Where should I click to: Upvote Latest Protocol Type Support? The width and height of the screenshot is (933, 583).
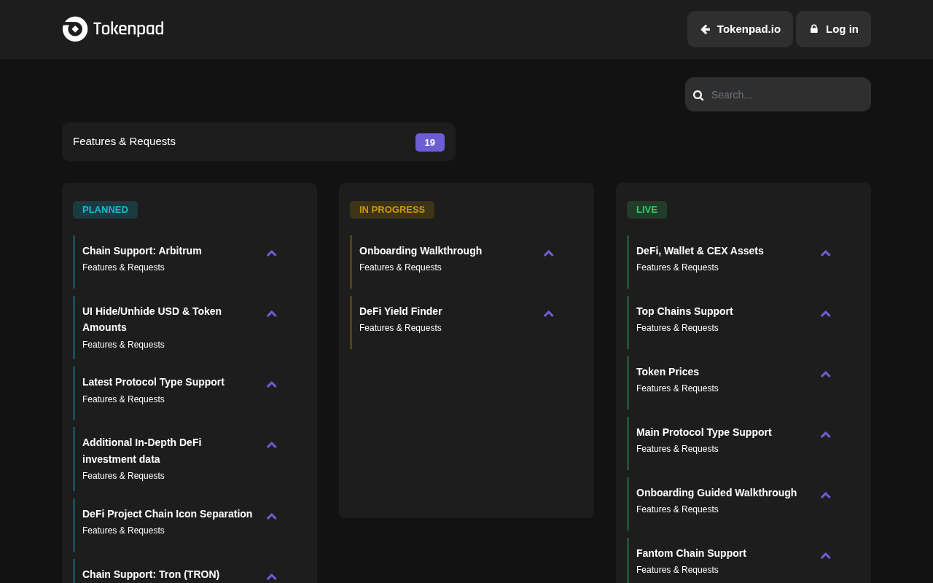(271, 385)
